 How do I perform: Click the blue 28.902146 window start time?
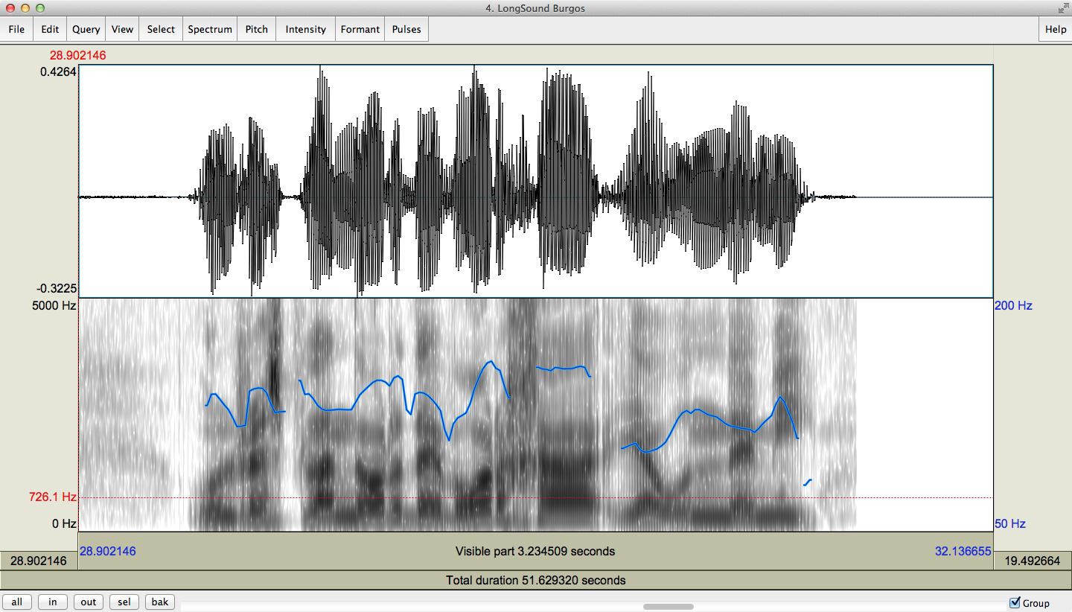click(x=108, y=552)
